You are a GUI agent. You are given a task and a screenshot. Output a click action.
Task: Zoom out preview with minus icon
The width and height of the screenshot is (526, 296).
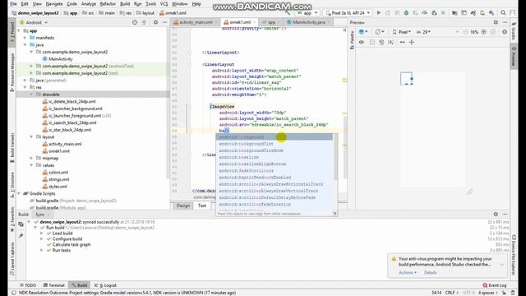click(x=465, y=32)
